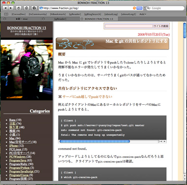Click the code block horizontal blue scrollbar
The width and height of the screenshot is (187, 185).
(x=94, y=141)
